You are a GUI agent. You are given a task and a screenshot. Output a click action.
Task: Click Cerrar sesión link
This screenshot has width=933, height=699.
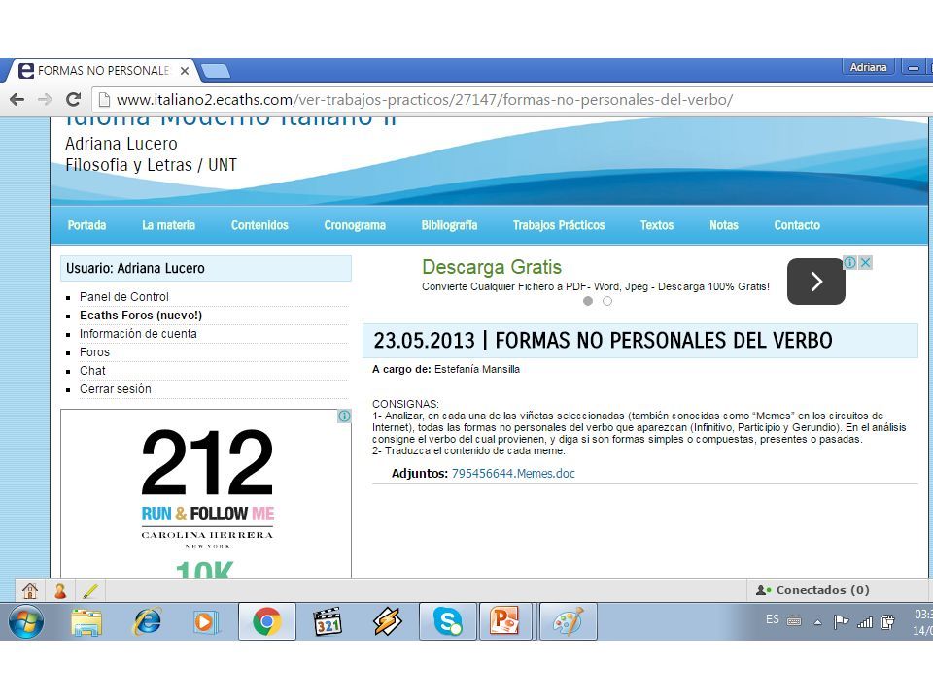point(116,388)
